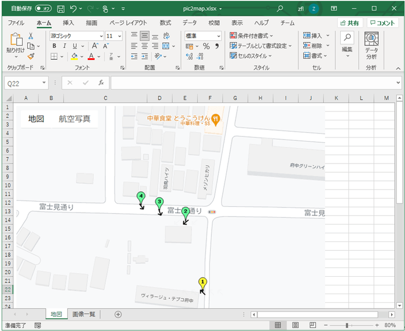Open font size dropdown
405x331 pixels.
[x=120, y=36]
